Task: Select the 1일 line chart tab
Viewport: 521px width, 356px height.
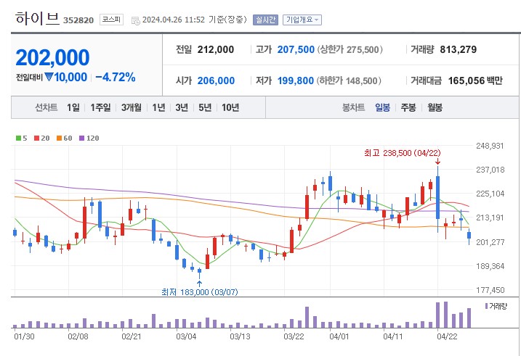Action: pyautogui.click(x=73, y=107)
